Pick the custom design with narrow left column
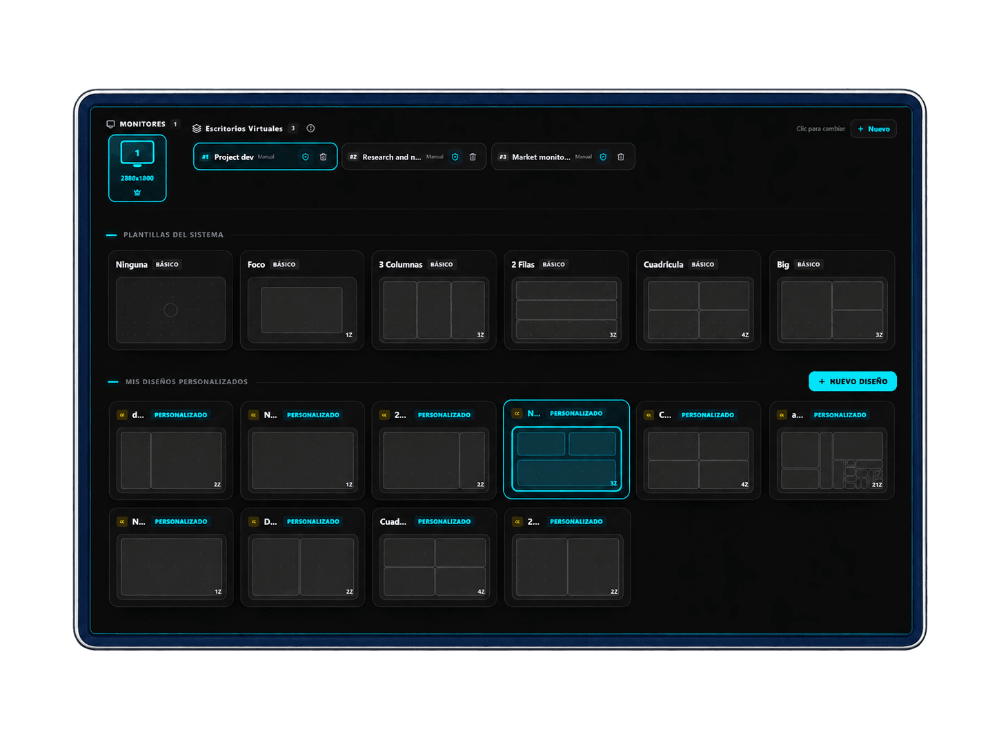Screen dimensions: 999x749 tap(170, 450)
